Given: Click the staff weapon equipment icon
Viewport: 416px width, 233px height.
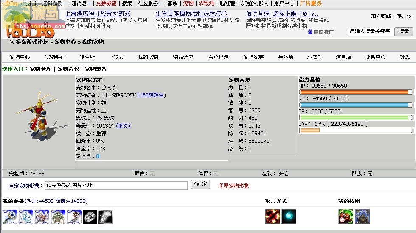Looking at the screenshot, I should coord(10,216).
